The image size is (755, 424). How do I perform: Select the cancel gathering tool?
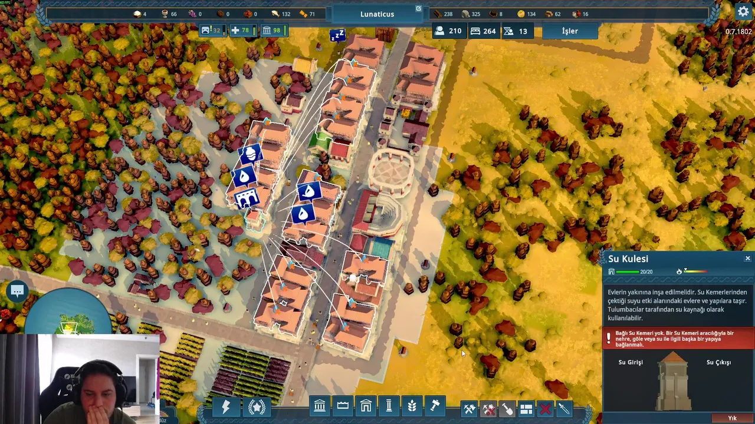[x=488, y=409]
